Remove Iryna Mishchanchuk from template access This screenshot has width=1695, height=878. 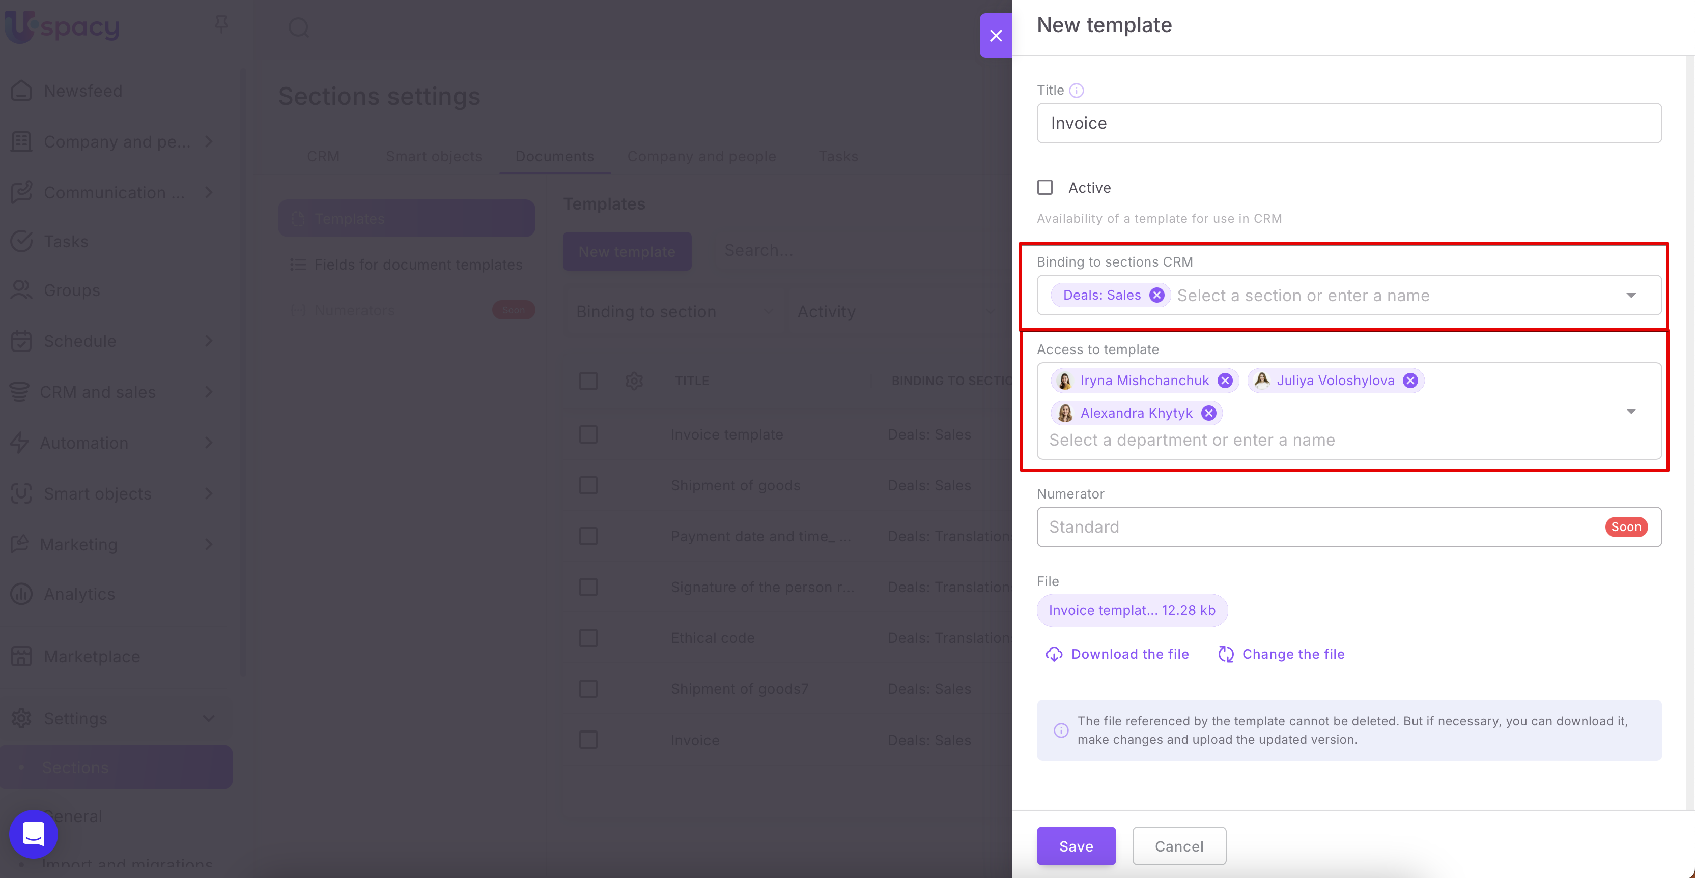coord(1225,381)
